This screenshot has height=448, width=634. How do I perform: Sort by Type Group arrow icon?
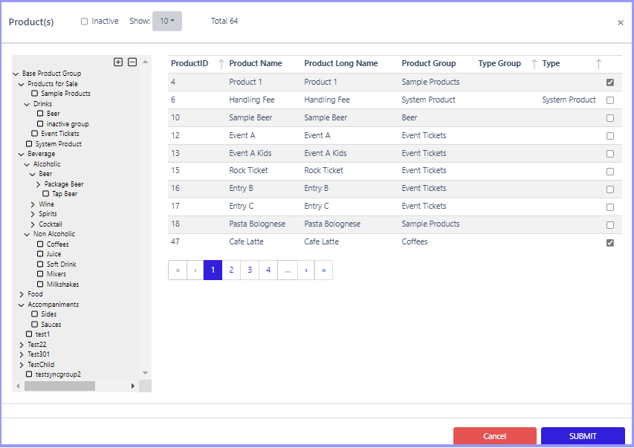click(x=534, y=63)
